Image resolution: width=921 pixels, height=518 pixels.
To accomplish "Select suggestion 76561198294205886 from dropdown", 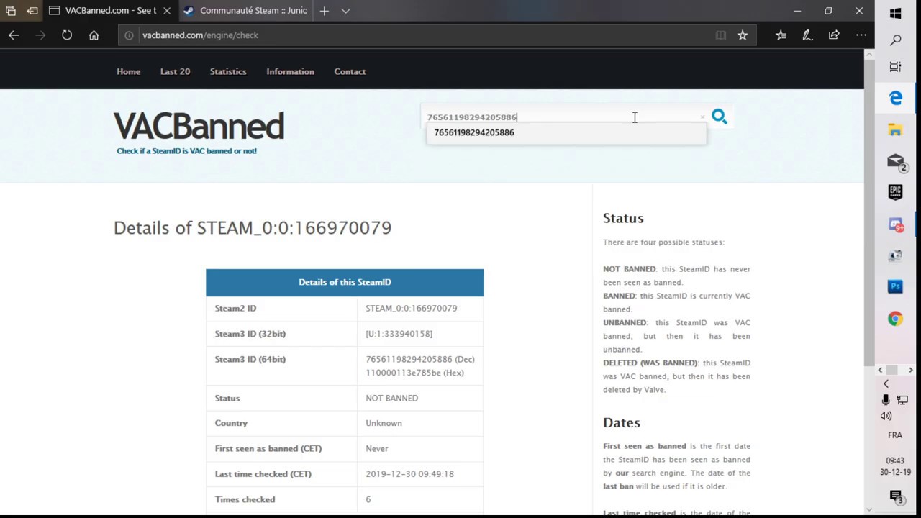I will tap(567, 132).
